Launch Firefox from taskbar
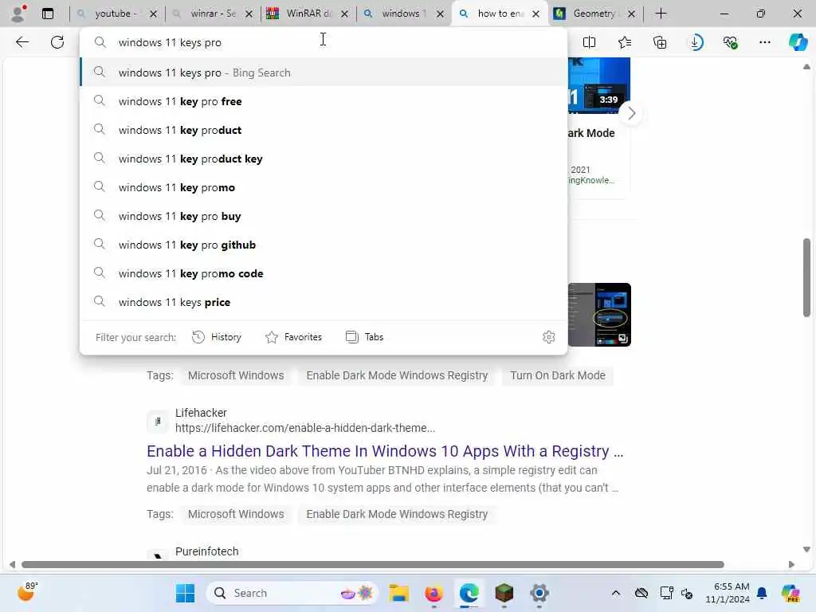This screenshot has width=816, height=612. click(433, 593)
